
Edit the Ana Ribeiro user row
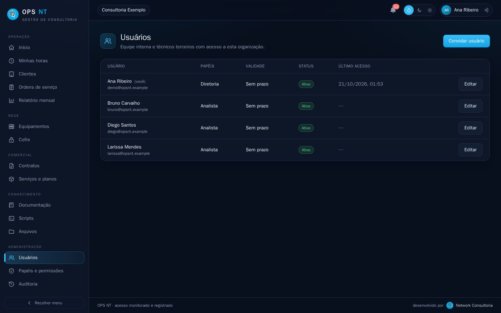point(470,84)
